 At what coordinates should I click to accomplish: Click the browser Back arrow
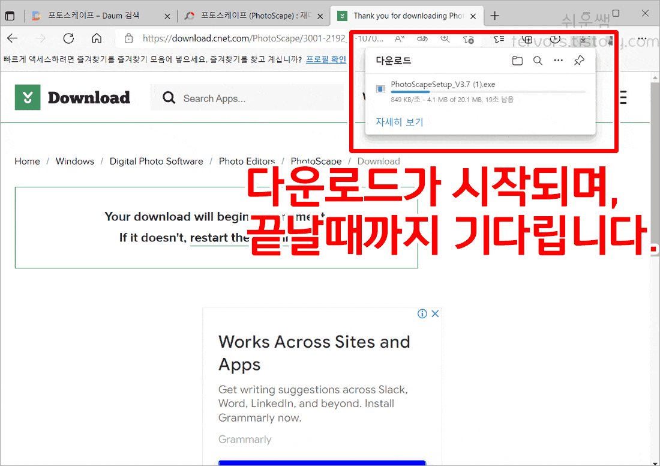tap(12, 38)
